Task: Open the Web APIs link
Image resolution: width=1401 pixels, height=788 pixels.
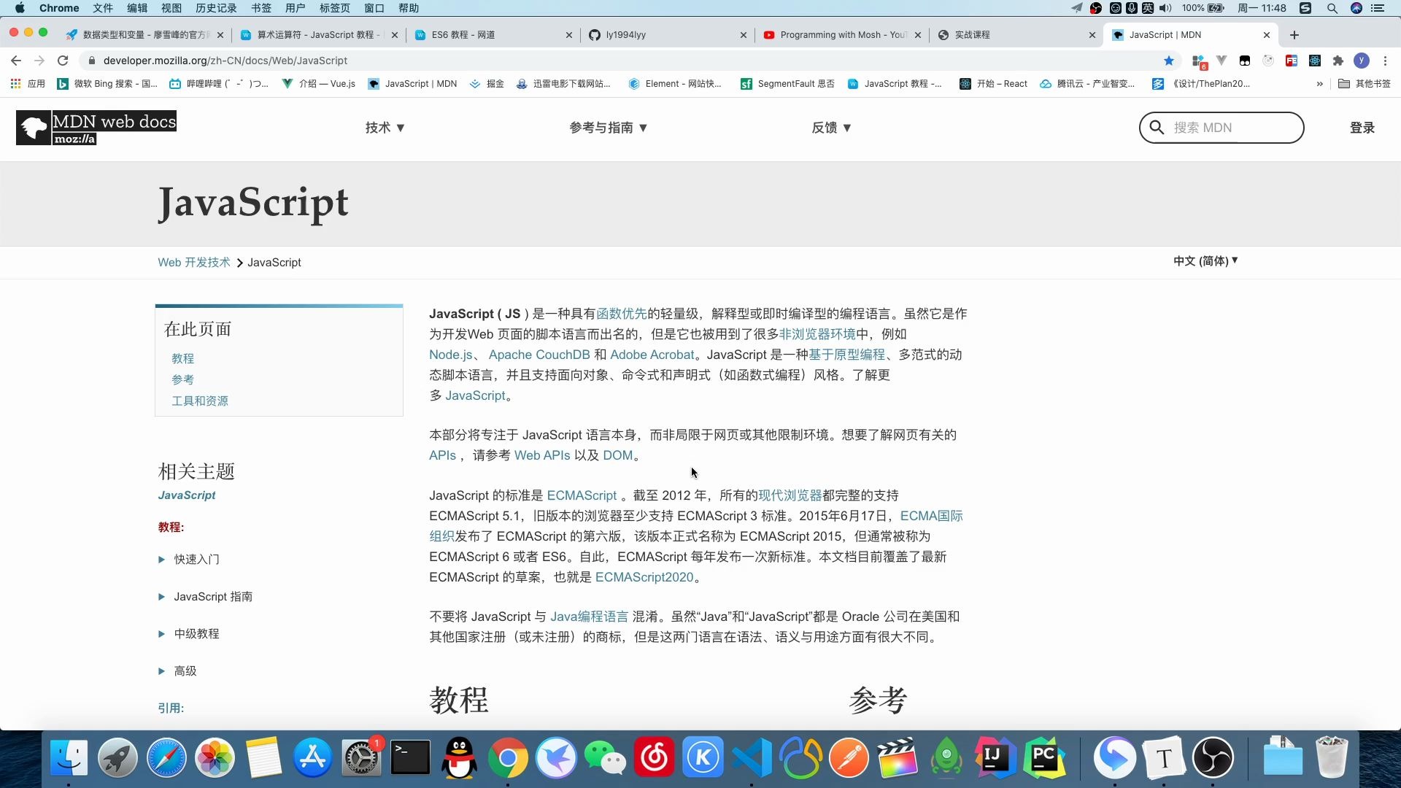Action: (x=542, y=456)
